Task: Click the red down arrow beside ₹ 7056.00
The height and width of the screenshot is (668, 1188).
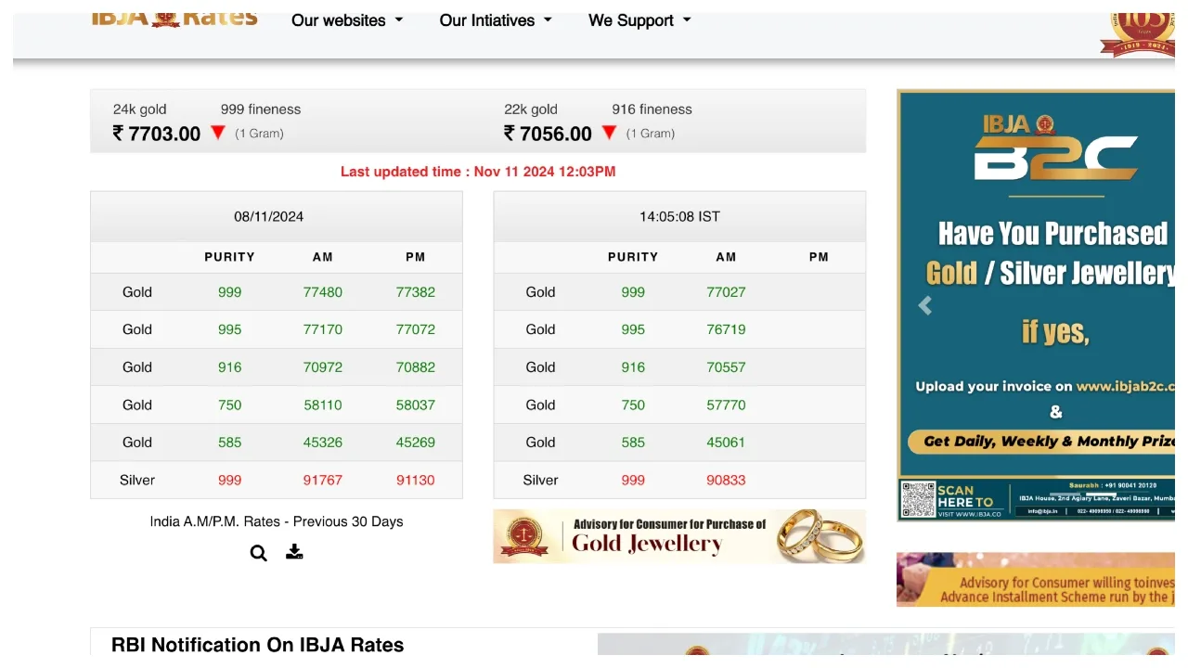Action: point(609,133)
